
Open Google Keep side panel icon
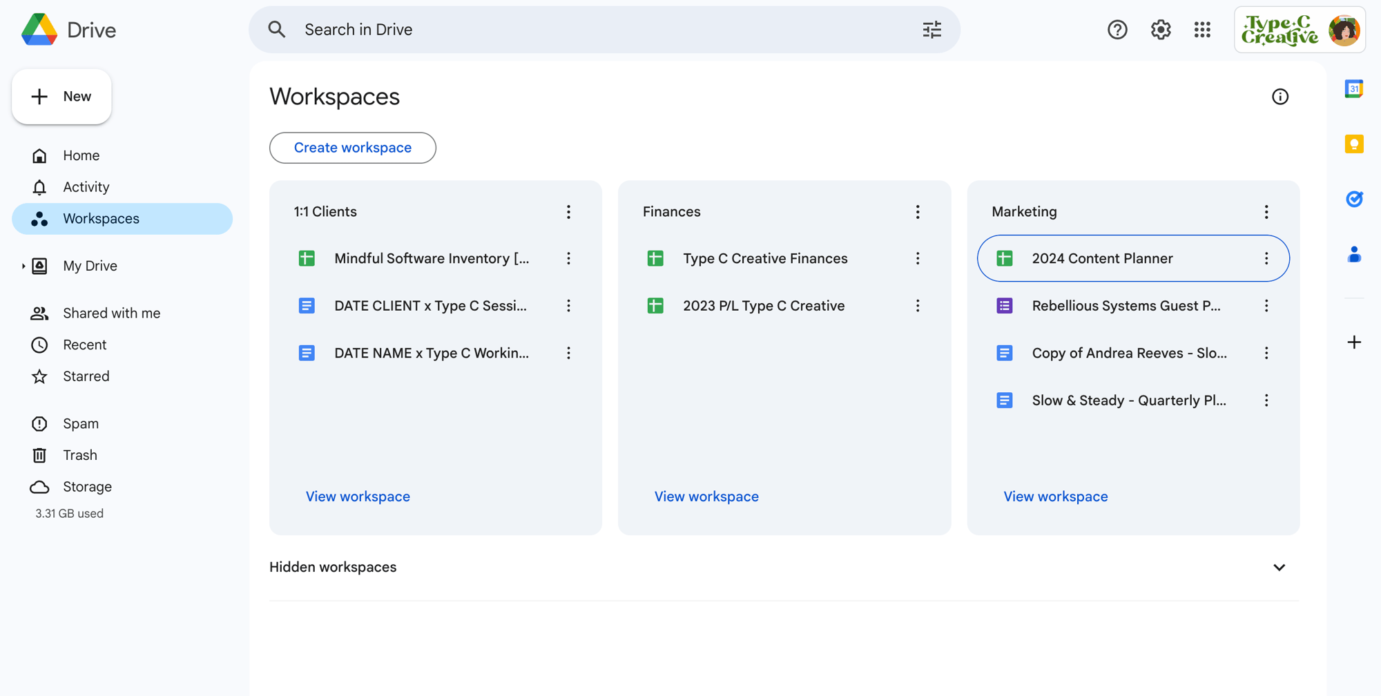point(1353,144)
